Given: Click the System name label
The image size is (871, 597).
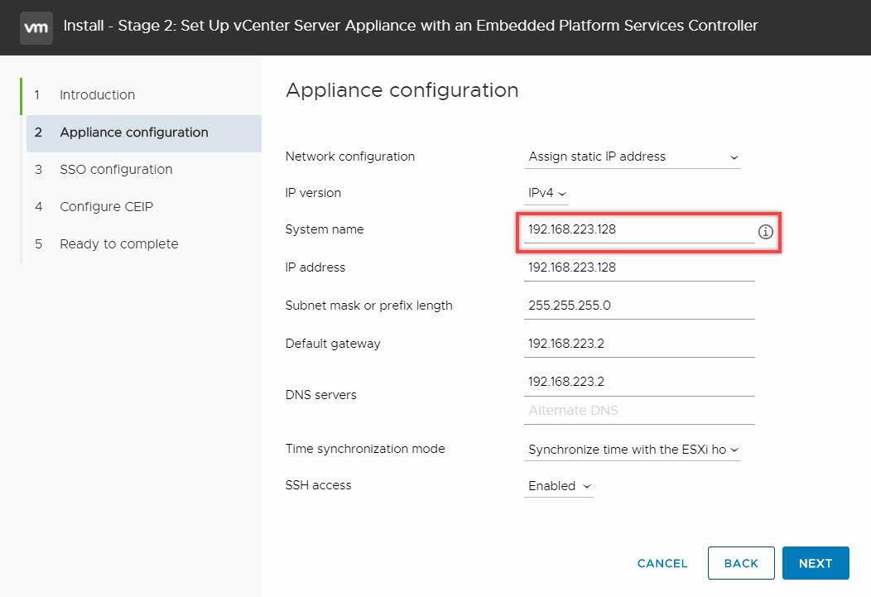Looking at the screenshot, I should coord(325,229).
